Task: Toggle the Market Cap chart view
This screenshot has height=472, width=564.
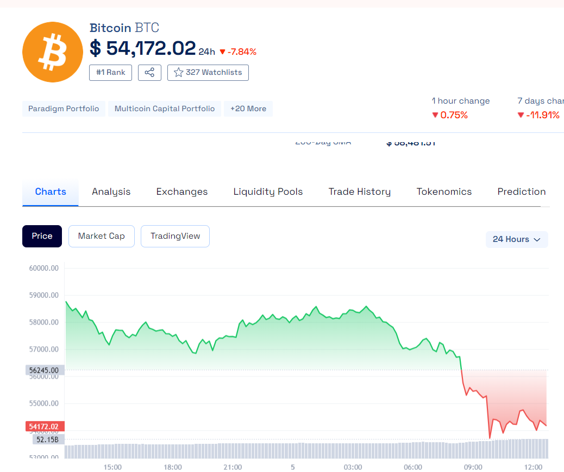Action: tap(101, 236)
